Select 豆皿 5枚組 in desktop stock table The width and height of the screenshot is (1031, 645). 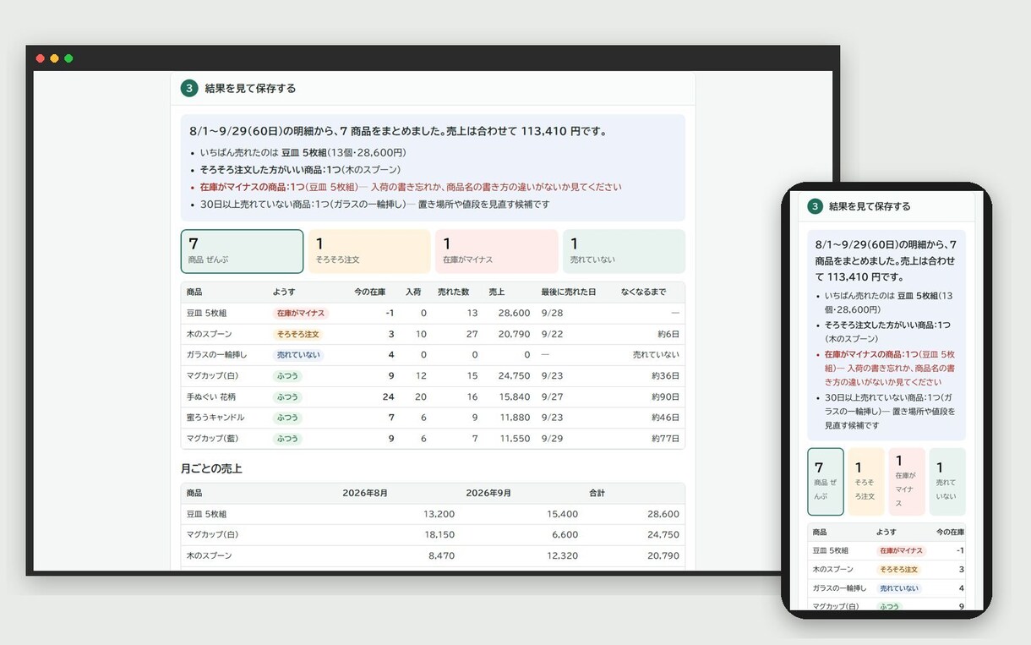click(x=207, y=313)
